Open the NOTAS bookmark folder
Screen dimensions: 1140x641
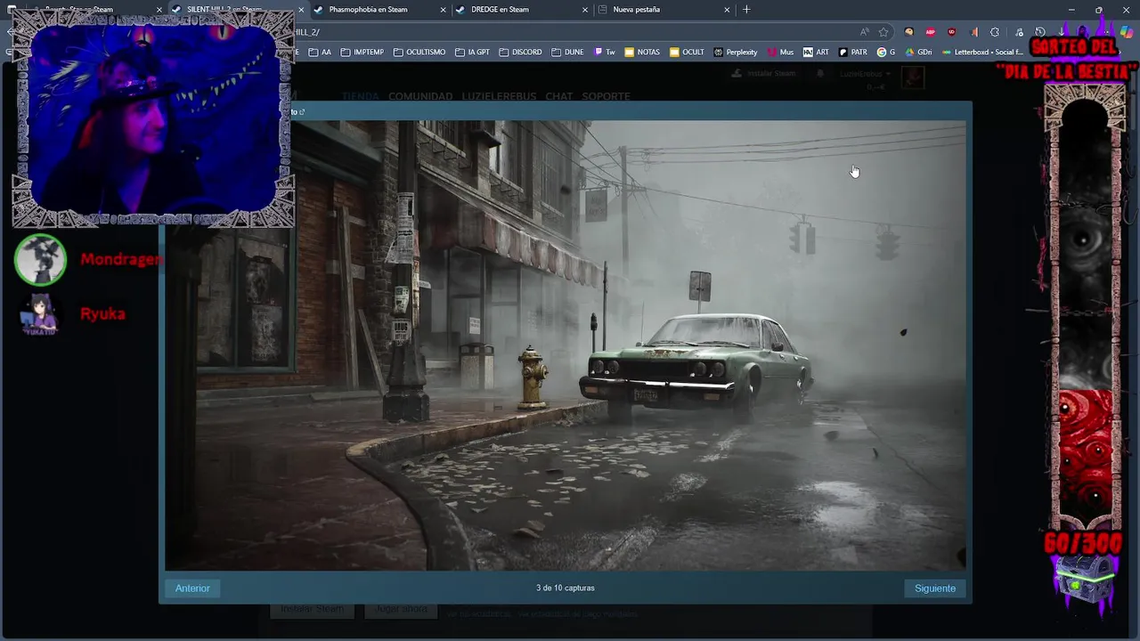tap(642, 53)
